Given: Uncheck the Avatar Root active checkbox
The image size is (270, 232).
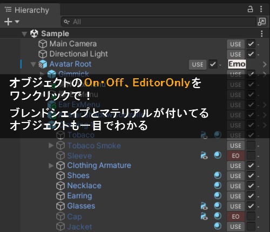Looking at the screenshot, I should point(213,64).
